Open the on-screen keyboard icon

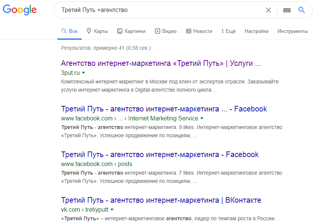pyautogui.click(x=287, y=10)
